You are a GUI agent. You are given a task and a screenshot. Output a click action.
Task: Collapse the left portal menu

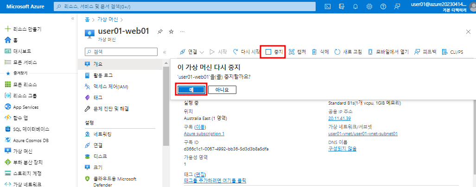pyautogui.click(x=73, y=19)
